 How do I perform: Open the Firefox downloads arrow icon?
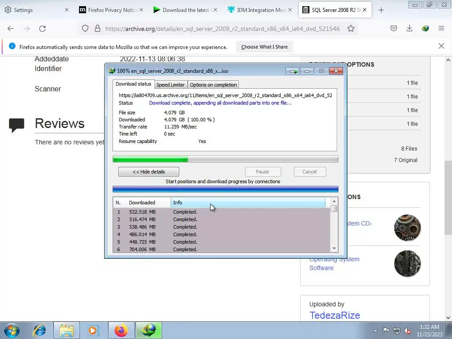(409, 28)
